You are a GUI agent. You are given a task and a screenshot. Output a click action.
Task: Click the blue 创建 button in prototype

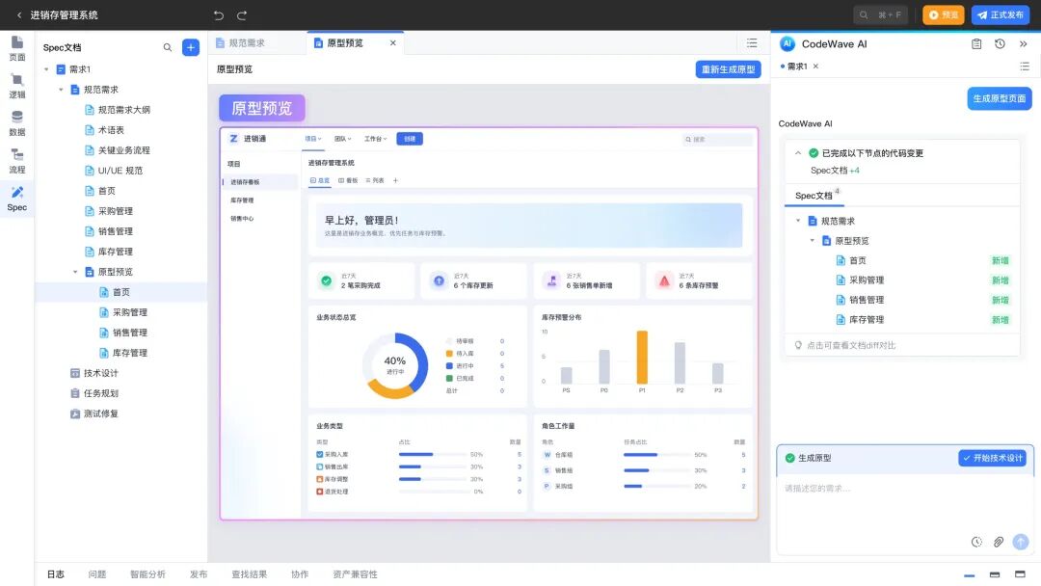coord(410,139)
